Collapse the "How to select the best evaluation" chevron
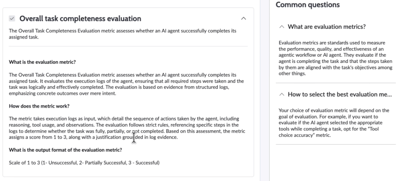 click(x=282, y=95)
